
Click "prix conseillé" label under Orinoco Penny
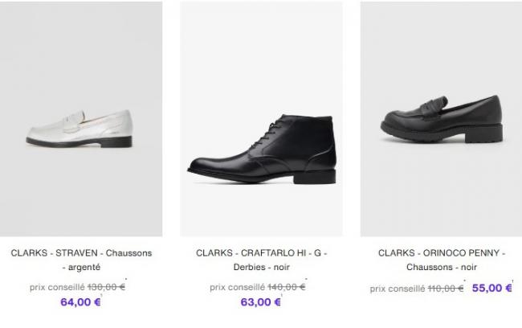point(397,288)
